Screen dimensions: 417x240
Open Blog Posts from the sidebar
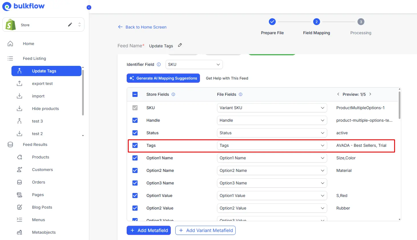coord(42,207)
